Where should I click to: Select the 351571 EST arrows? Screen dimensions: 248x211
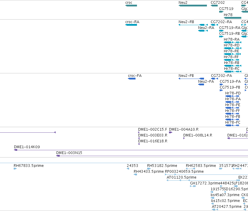click(x=221, y=169)
